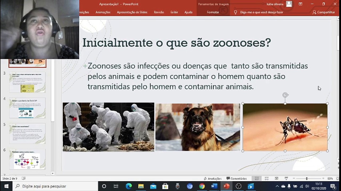Open Task View on taskbar
This screenshot has height=191, width=341.
(x=116, y=186)
